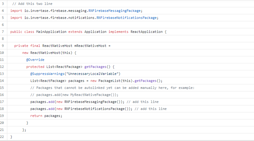Click the @Override annotation

[35, 60]
